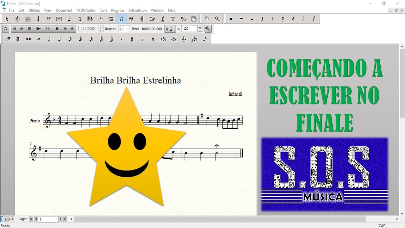Open the MIDI/Audio menu
Image resolution: width=405 pixels, height=228 pixels.
point(86,10)
